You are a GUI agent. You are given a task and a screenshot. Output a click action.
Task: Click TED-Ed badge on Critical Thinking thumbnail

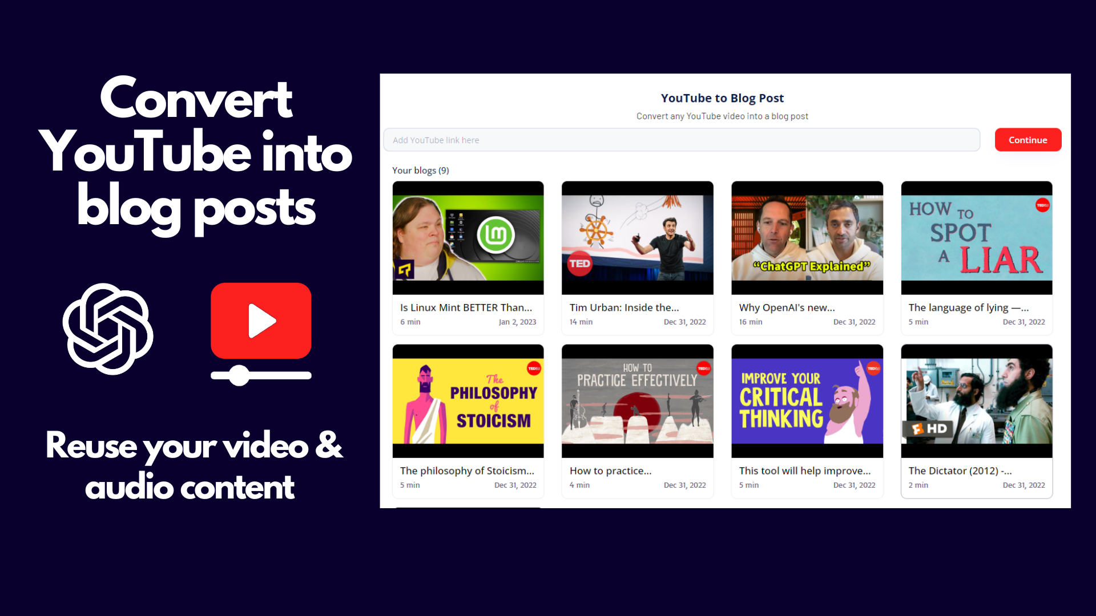coord(873,368)
